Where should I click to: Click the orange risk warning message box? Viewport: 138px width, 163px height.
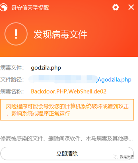67,110
